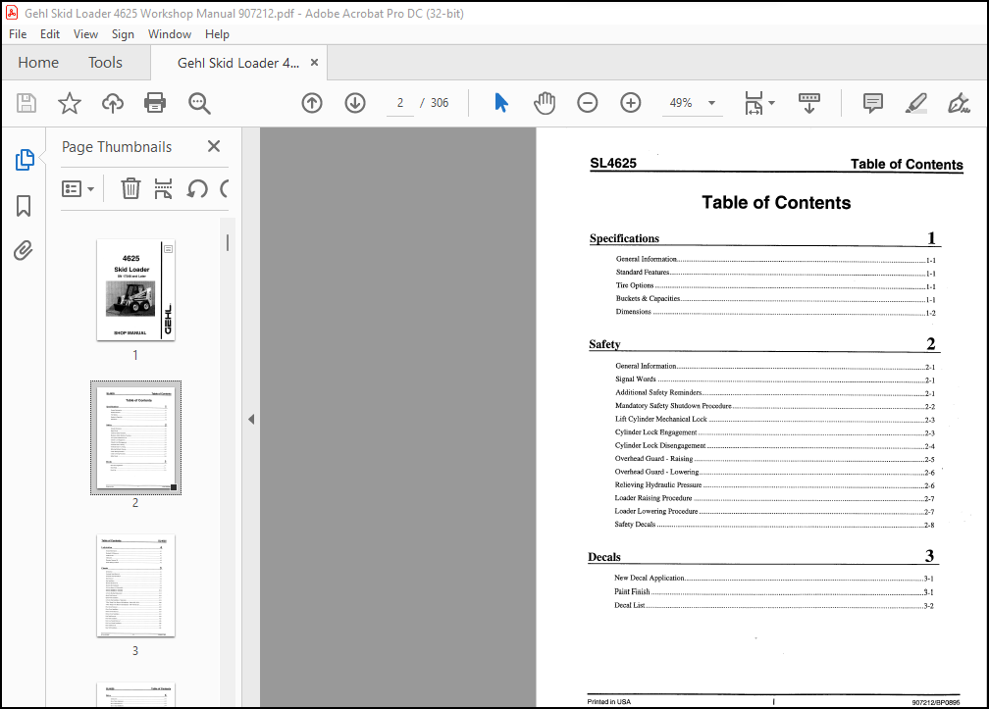Click the Decals section heading
Viewport: 989px width, 709px height.
point(604,557)
